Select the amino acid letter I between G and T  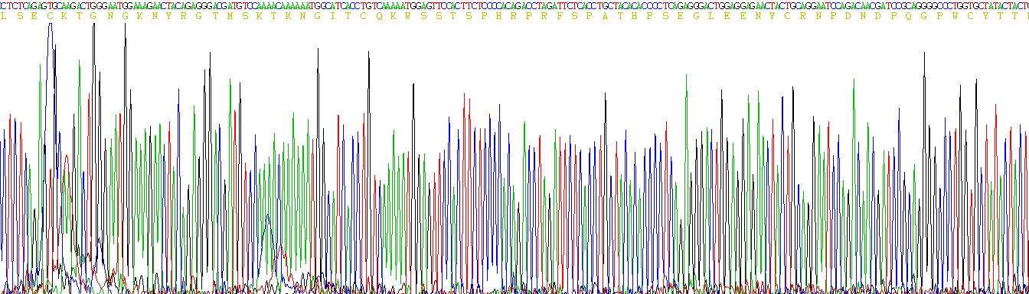333,16
